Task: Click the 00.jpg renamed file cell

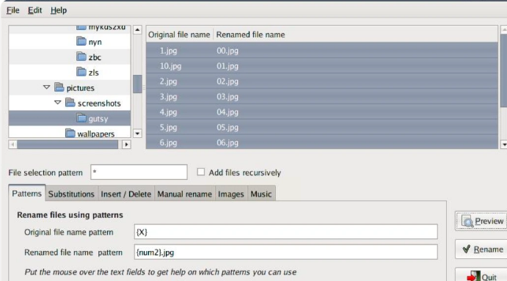Action: pos(227,51)
